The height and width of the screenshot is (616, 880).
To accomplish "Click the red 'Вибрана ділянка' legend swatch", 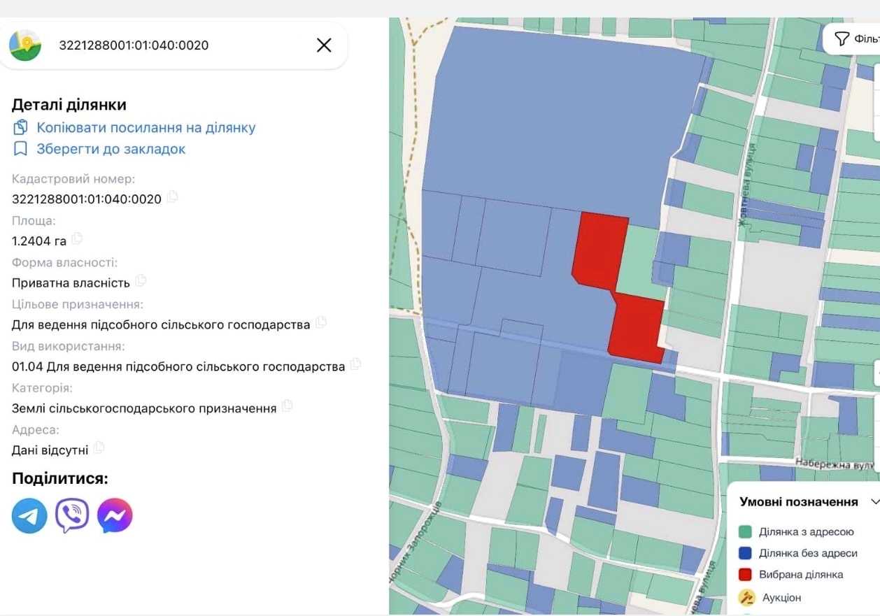I will point(745,575).
